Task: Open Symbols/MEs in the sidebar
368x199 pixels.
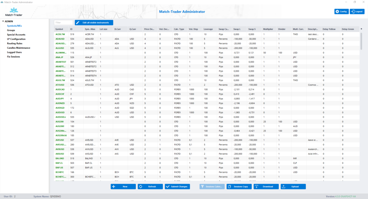Action: [x=14, y=26]
